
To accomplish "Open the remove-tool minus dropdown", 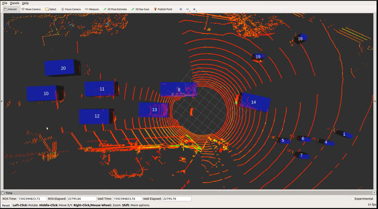I will tap(188, 9).
